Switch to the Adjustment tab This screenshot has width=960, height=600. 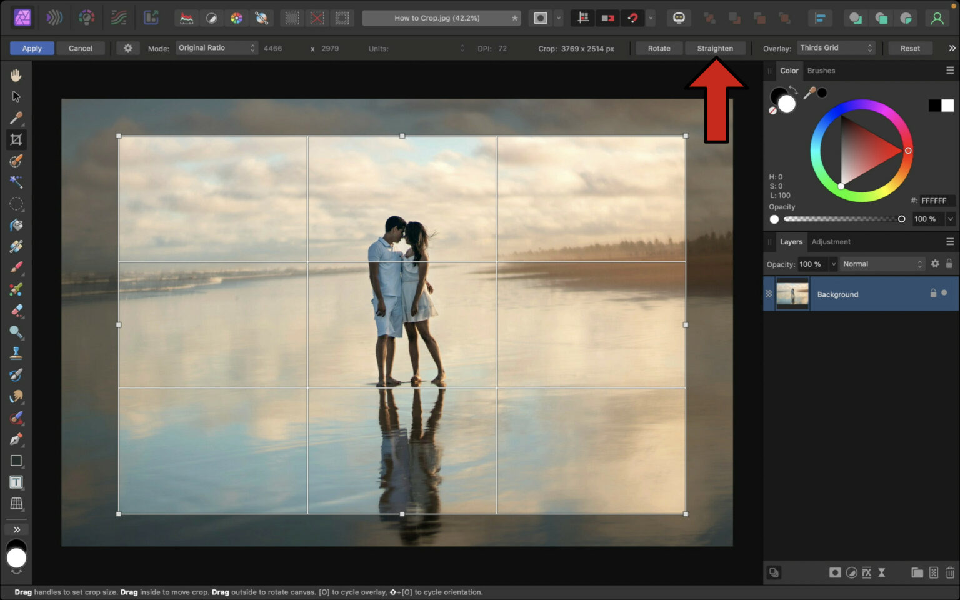coord(831,242)
